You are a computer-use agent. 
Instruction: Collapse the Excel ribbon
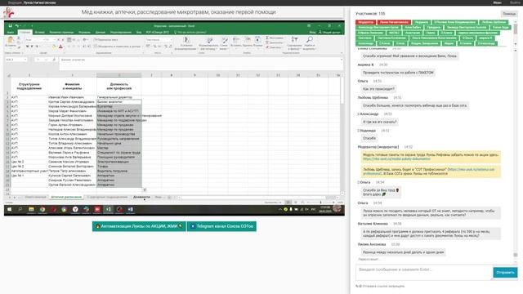point(342,53)
